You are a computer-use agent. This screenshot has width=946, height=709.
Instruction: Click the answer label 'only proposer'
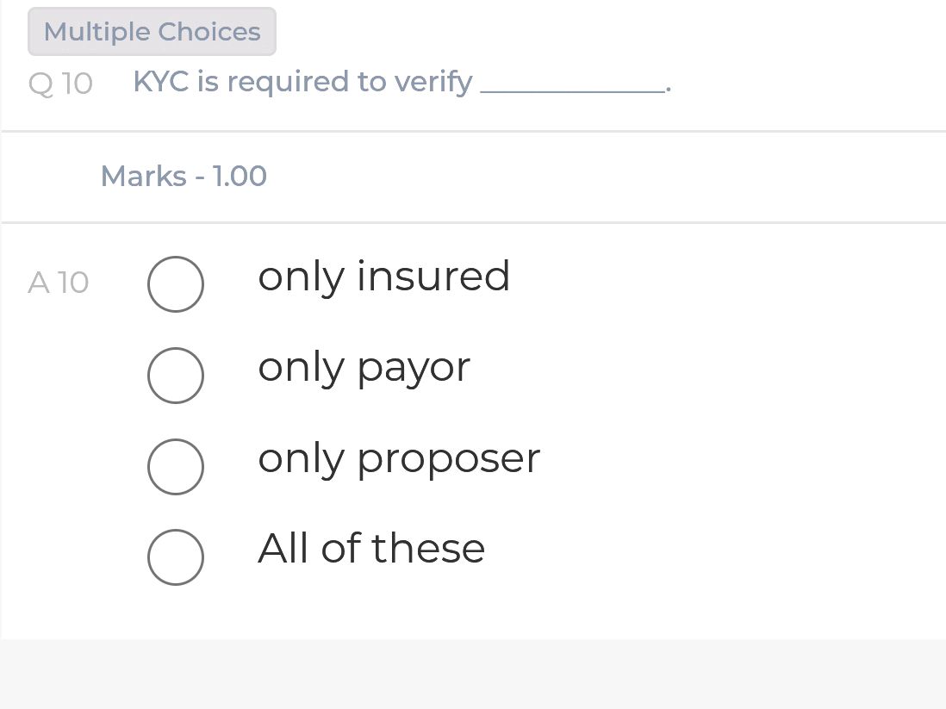(x=398, y=457)
